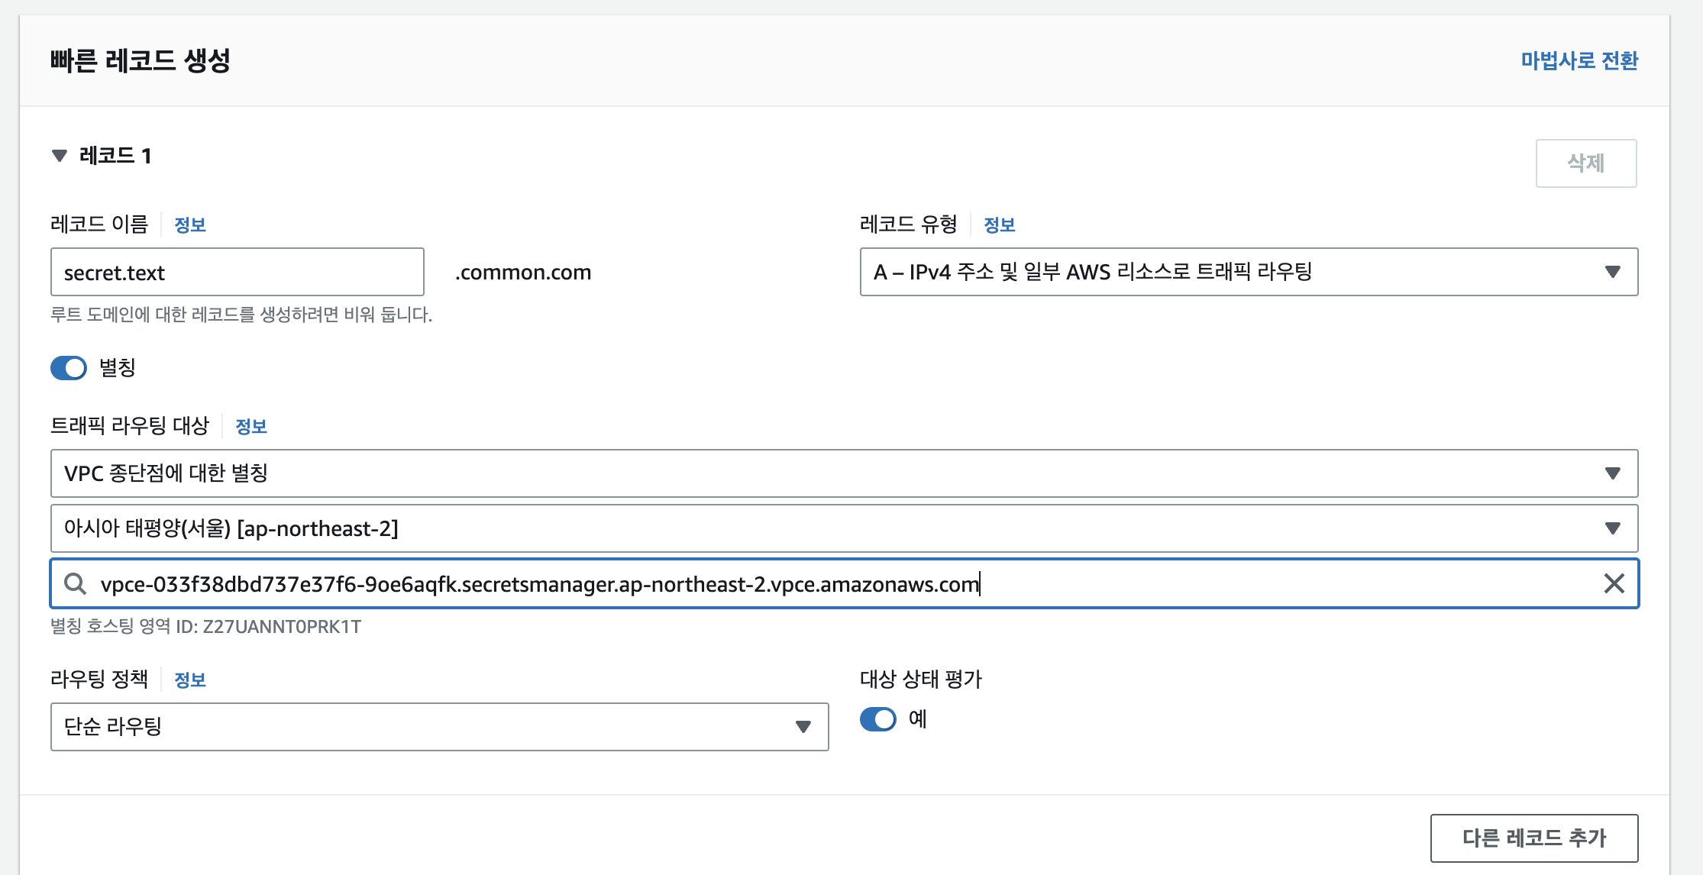
Task: Click the 마법사로 전환 link
Action: point(1579,60)
